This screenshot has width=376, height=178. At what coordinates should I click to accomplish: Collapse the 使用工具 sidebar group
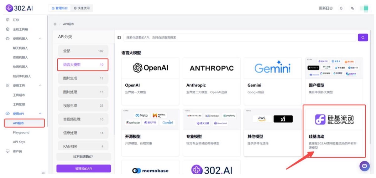(40, 85)
